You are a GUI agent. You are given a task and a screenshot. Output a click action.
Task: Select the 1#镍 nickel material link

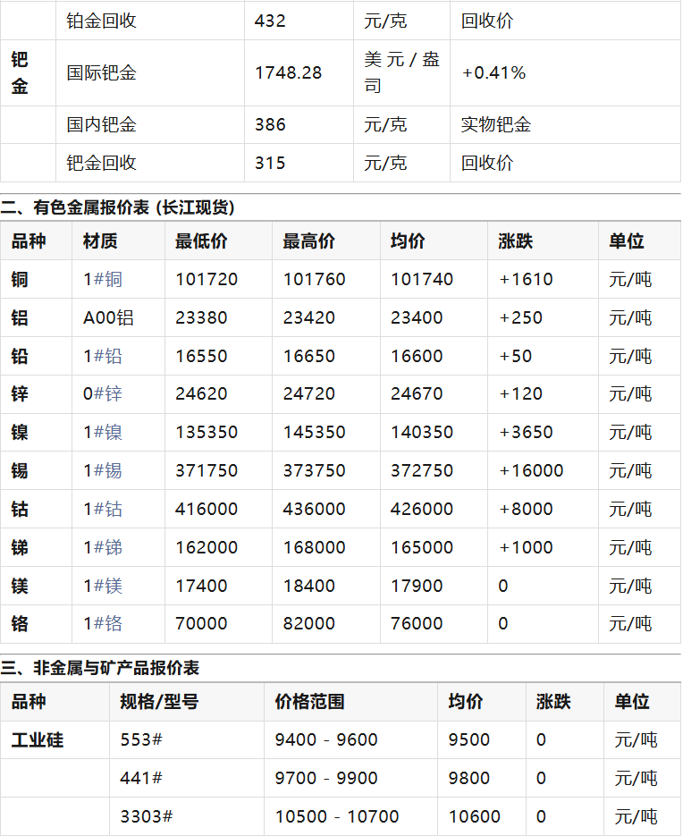point(103,433)
